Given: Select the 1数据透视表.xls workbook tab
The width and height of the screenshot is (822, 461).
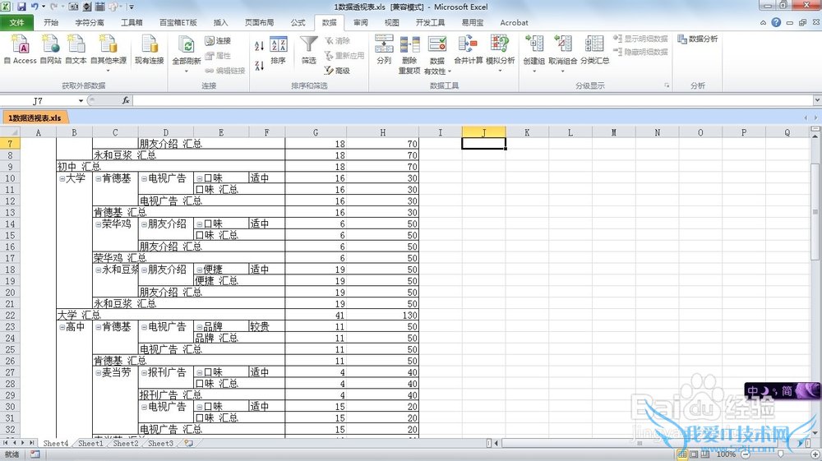Looking at the screenshot, I should point(35,118).
